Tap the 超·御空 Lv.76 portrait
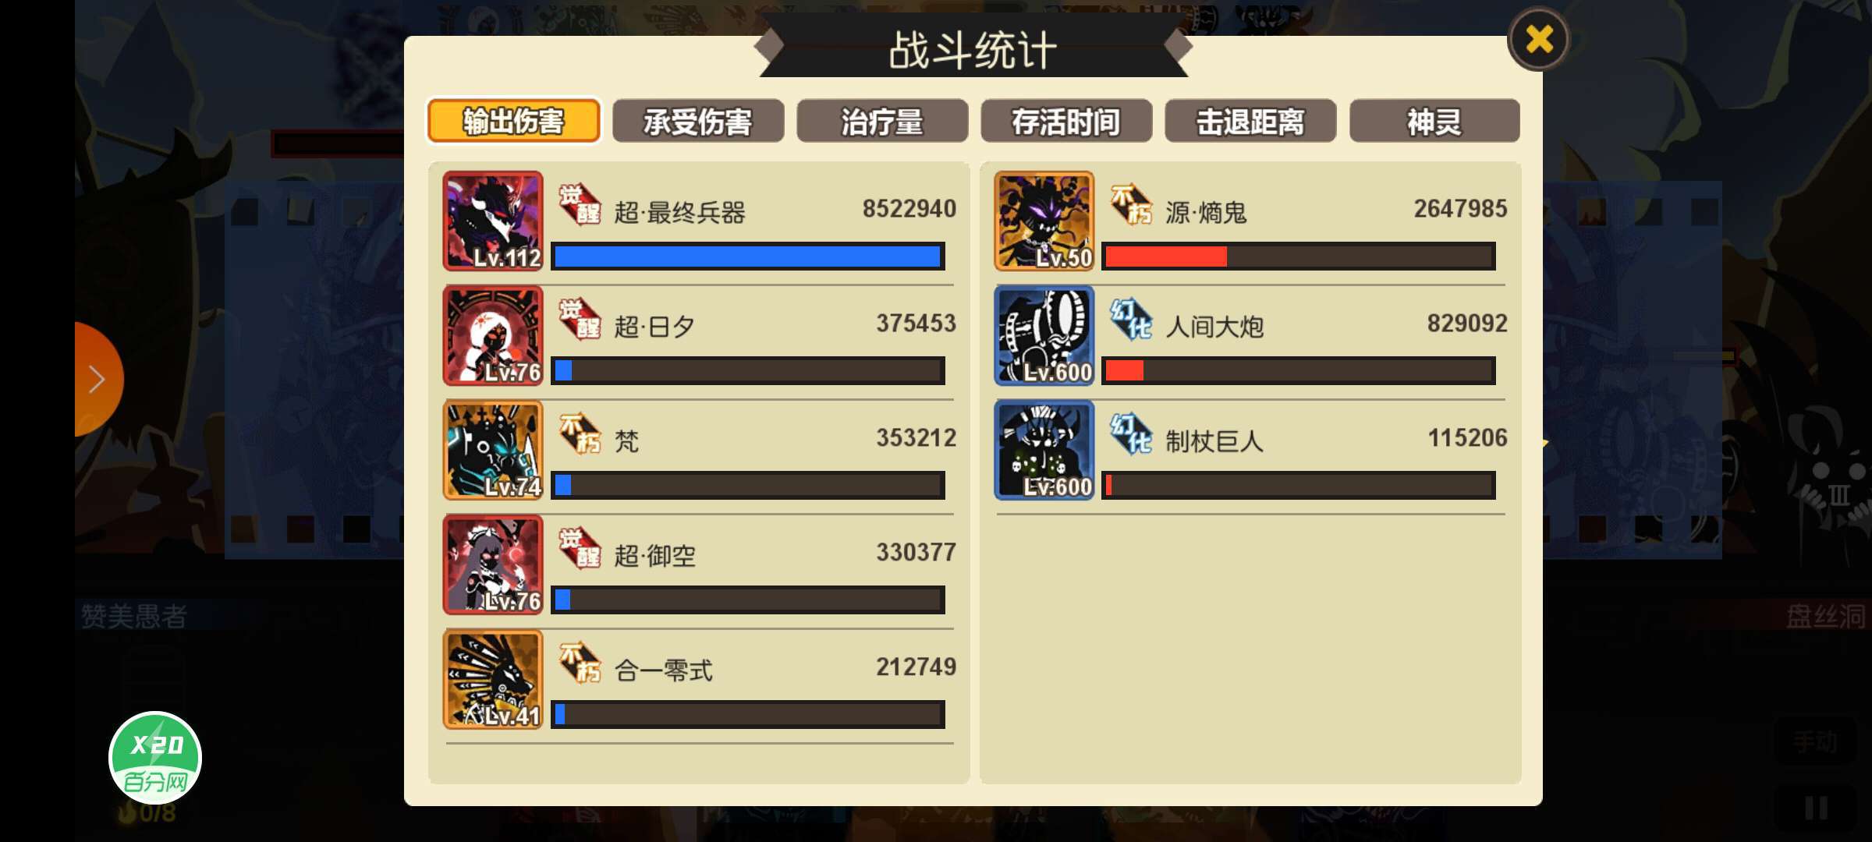1872x842 pixels. [493, 565]
